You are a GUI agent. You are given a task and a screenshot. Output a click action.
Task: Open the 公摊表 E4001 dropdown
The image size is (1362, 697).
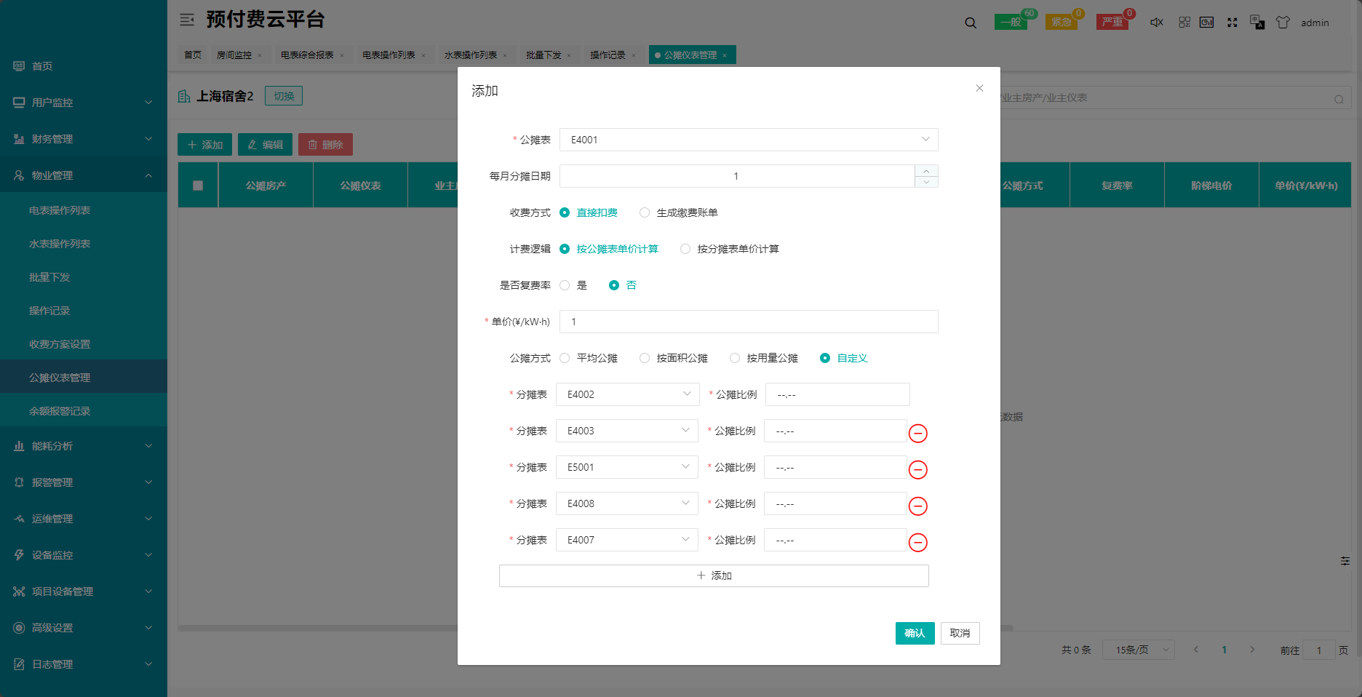click(x=748, y=140)
